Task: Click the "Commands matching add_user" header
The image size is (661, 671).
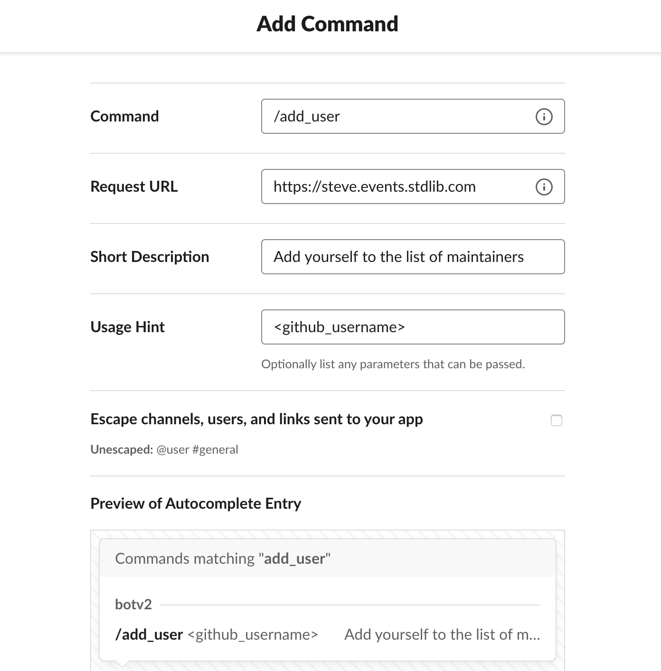Action: point(223,559)
